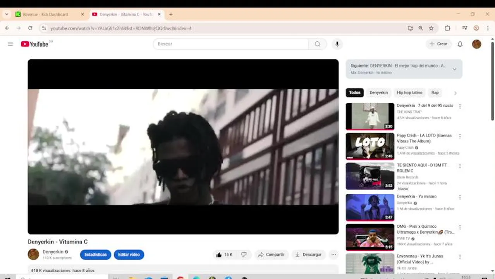This screenshot has width=495, height=279.
Task: Open a new browser tab
Action: point(171,14)
